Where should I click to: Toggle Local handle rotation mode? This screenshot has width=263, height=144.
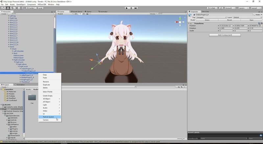pos(39,8)
